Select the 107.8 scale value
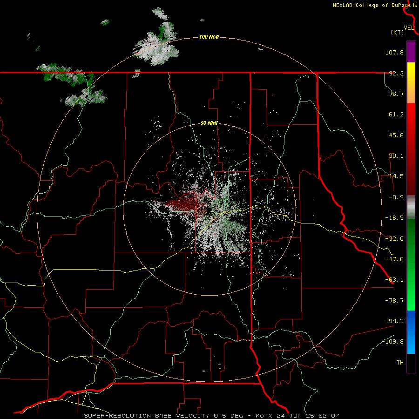 pyautogui.click(x=394, y=52)
